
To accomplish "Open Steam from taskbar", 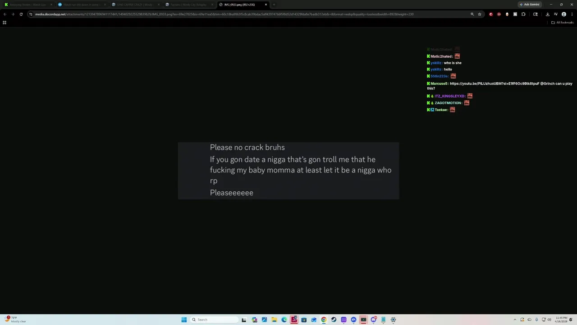I will click(334, 320).
